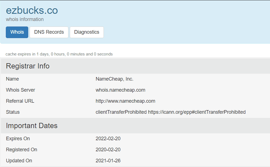Viewport: 270px width, 167px height.
Task: Click the Registered On label
Action: click(x=22, y=150)
